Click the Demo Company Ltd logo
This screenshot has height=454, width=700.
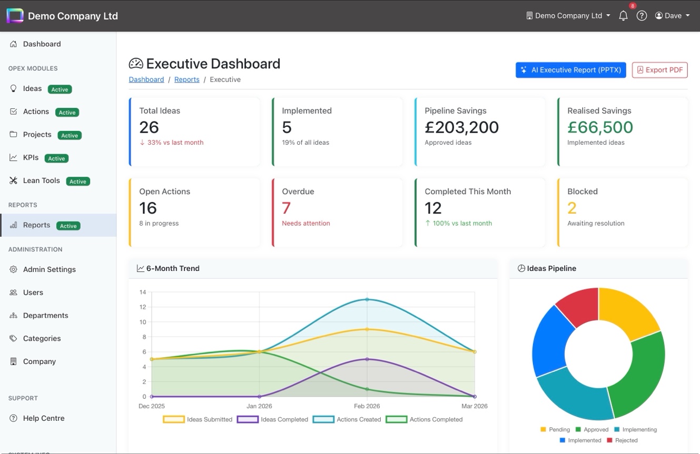tap(15, 15)
